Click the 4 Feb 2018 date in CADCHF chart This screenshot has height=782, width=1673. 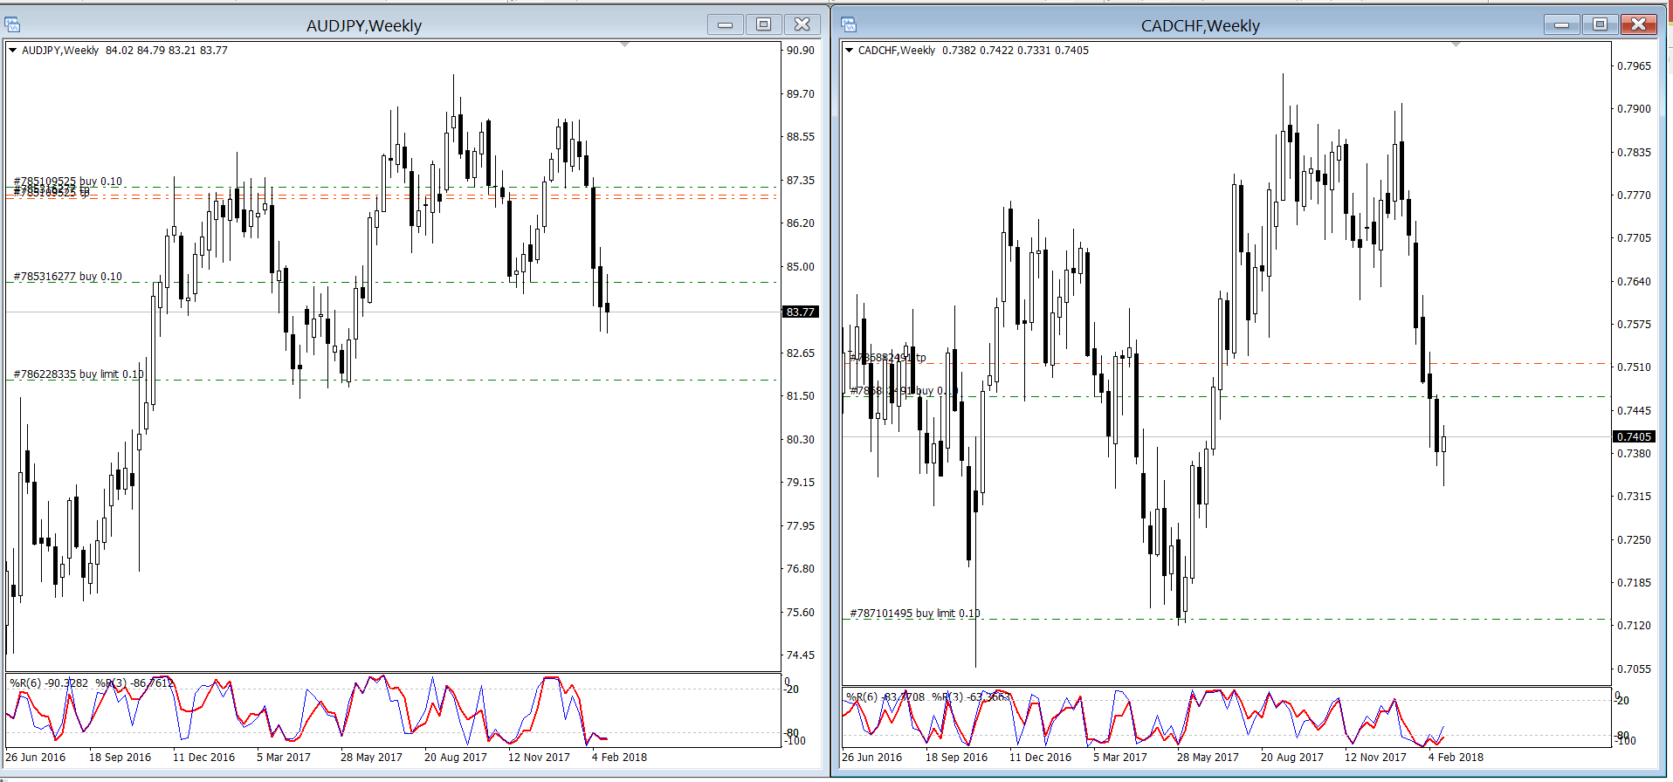click(x=1456, y=758)
